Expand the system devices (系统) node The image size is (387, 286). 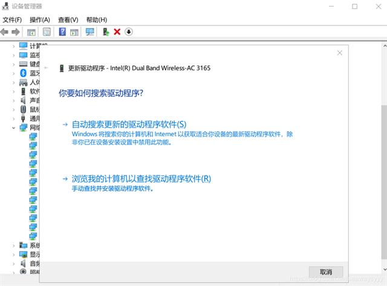pos(13,245)
